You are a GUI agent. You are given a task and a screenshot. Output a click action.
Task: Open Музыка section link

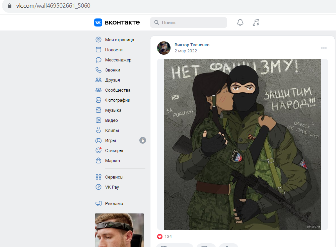pyautogui.click(x=113, y=110)
